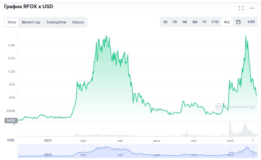Open the three-dot more options menu
Viewport: 261px width, 160px height.
pos(252,8)
